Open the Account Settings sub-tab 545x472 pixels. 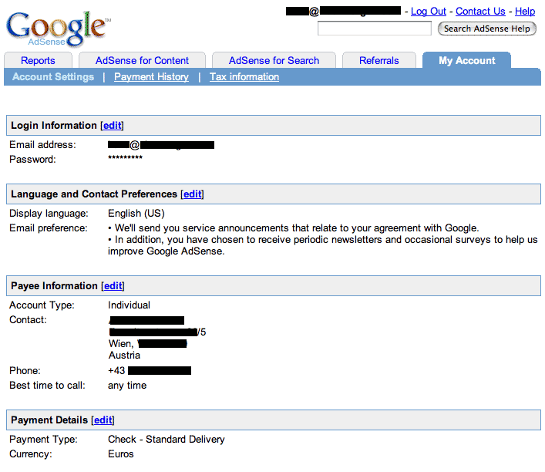(53, 77)
